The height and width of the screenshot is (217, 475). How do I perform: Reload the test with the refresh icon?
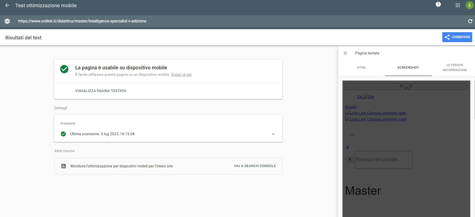[x=470, y=21]
